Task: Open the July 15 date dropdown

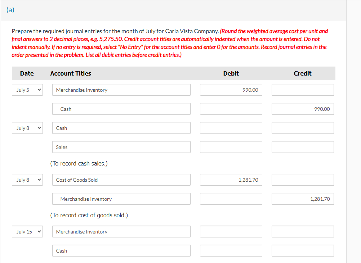Action: (x=27, y=231)
